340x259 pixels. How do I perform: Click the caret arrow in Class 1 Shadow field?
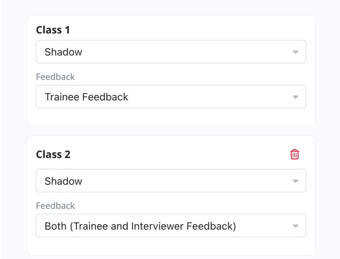click(295, 52)
